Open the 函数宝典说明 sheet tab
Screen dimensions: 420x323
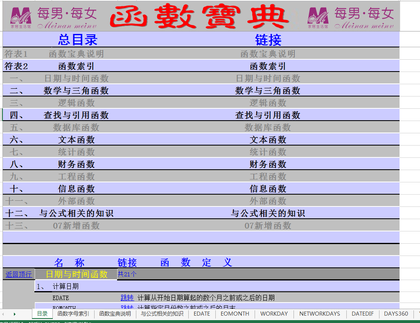(x=115, y=314)
